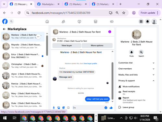
Task: Open the Duke conversation
Action: (x=23, y=105)
